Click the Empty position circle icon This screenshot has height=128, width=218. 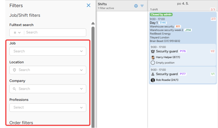coord(153,63)
